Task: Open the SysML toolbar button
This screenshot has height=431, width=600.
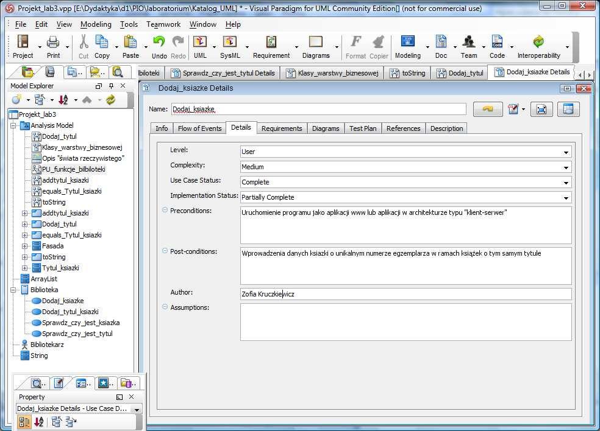Action: click(230, 47)
